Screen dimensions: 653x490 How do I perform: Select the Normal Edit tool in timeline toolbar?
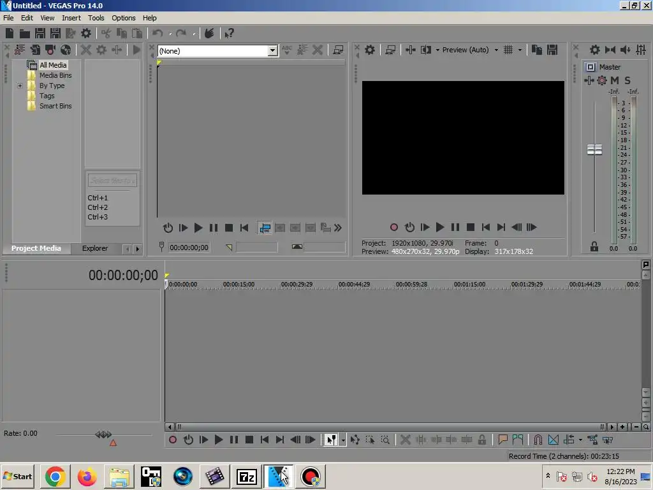click(331, 440)
